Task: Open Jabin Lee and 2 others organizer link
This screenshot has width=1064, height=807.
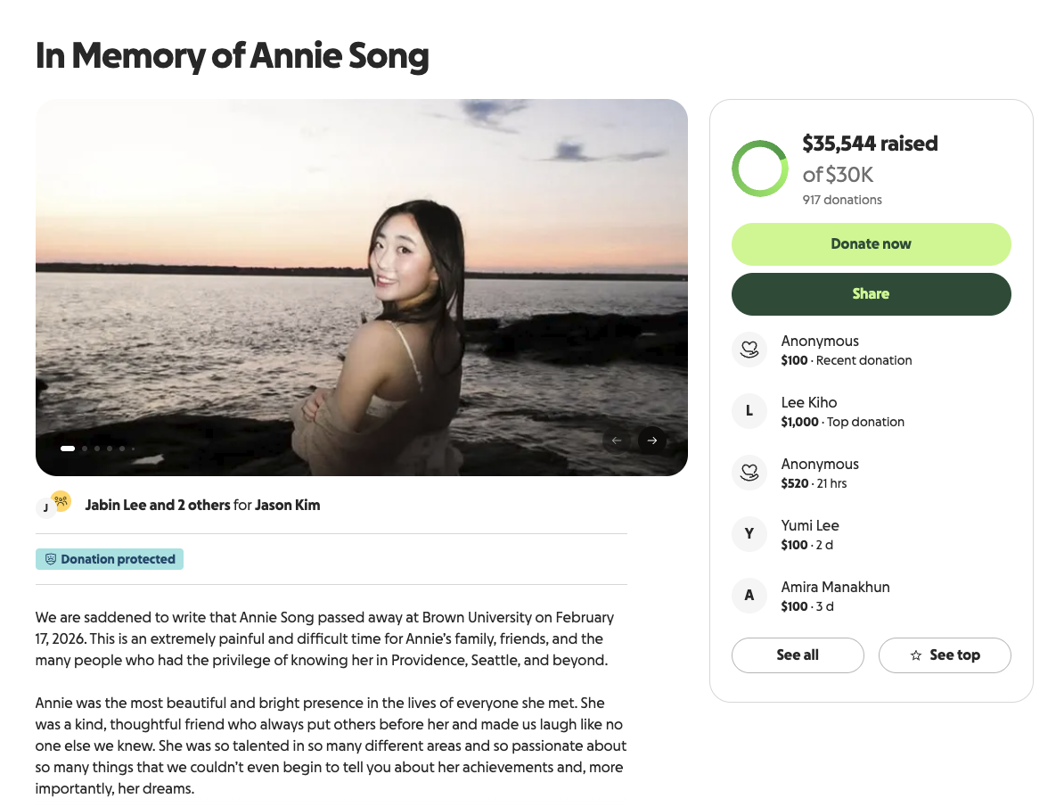Action: point(157,505)
